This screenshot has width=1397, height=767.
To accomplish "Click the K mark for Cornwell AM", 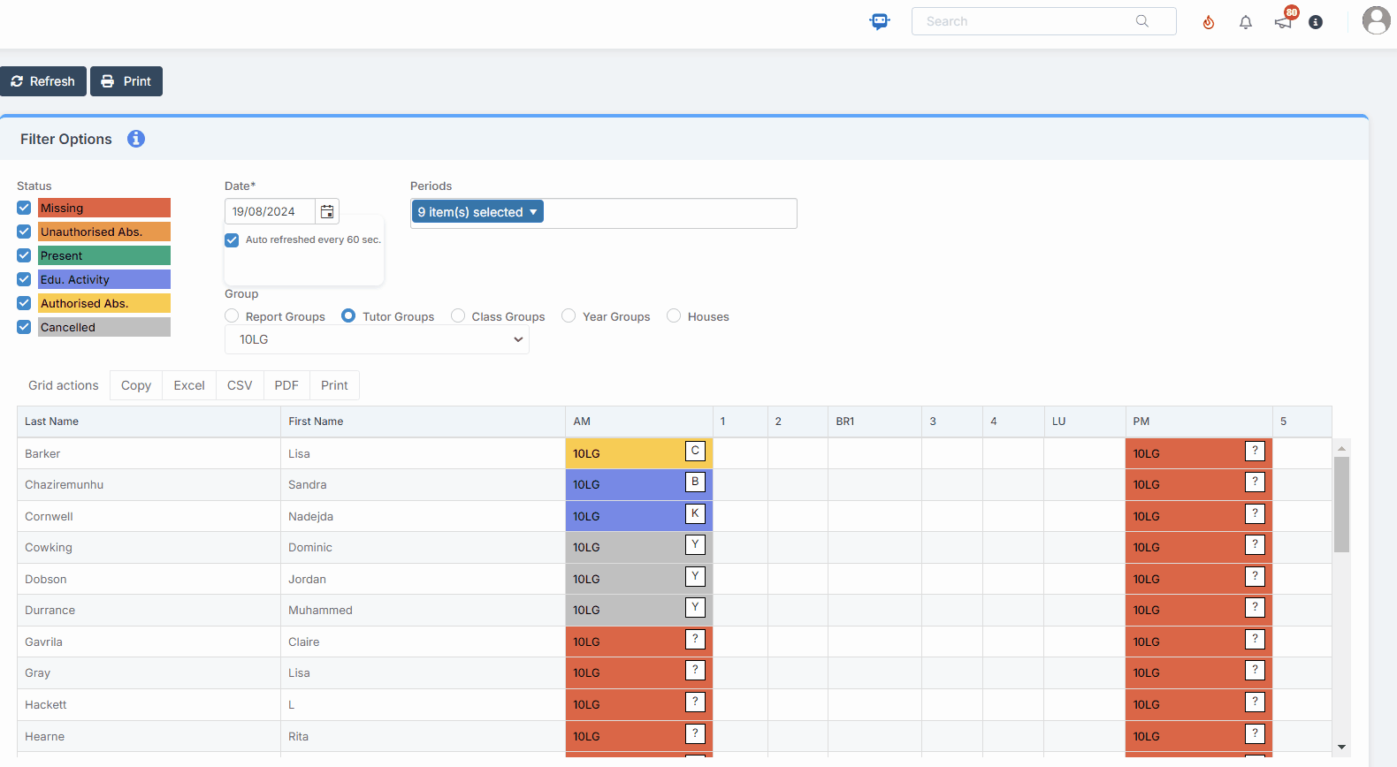I will click(x=696, y=513).
